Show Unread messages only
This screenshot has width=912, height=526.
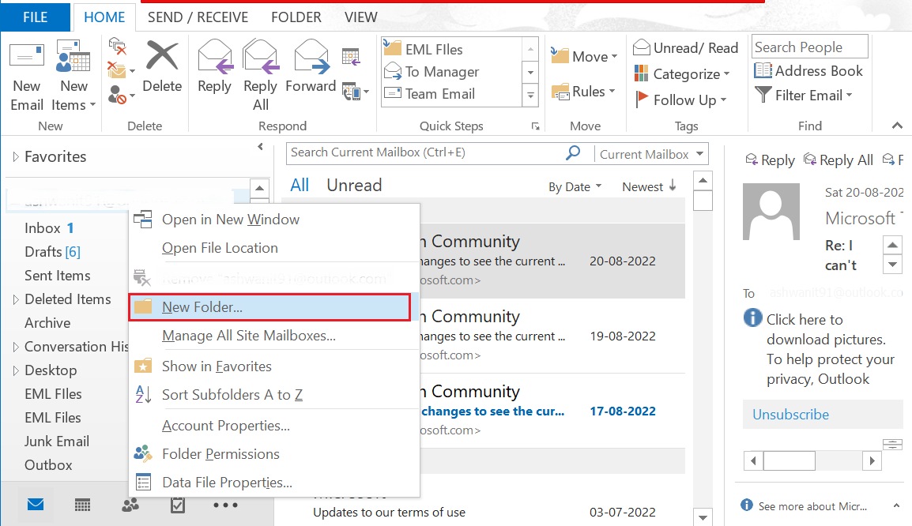354,185
